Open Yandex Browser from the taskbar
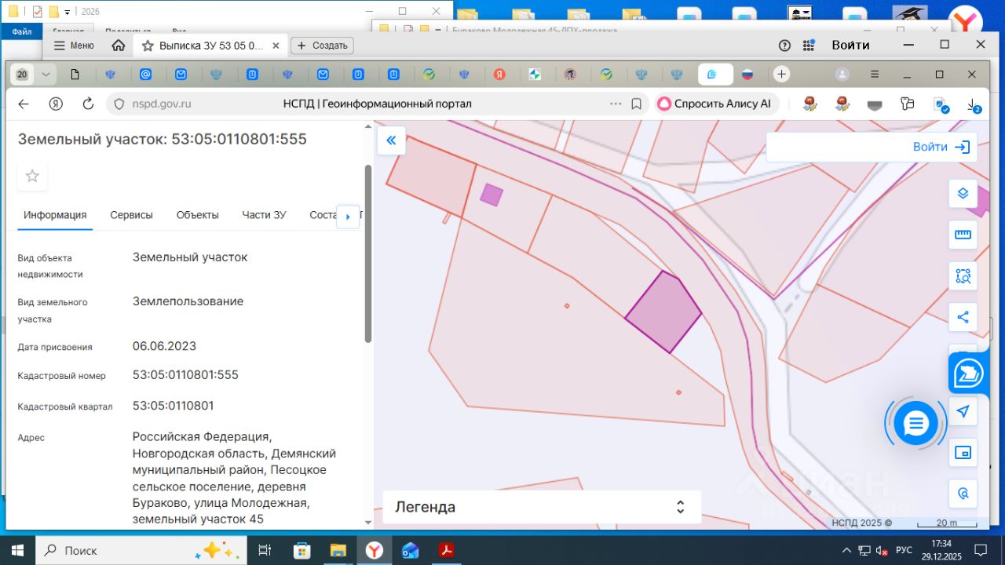 coord(375,550)
